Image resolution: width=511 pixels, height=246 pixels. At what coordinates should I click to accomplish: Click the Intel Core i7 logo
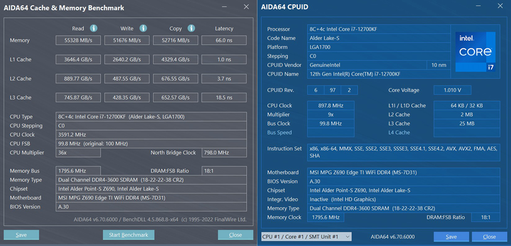tap(475, 51)
